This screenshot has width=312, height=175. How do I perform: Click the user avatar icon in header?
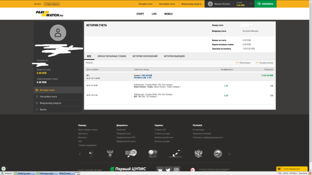coord(210,4)
